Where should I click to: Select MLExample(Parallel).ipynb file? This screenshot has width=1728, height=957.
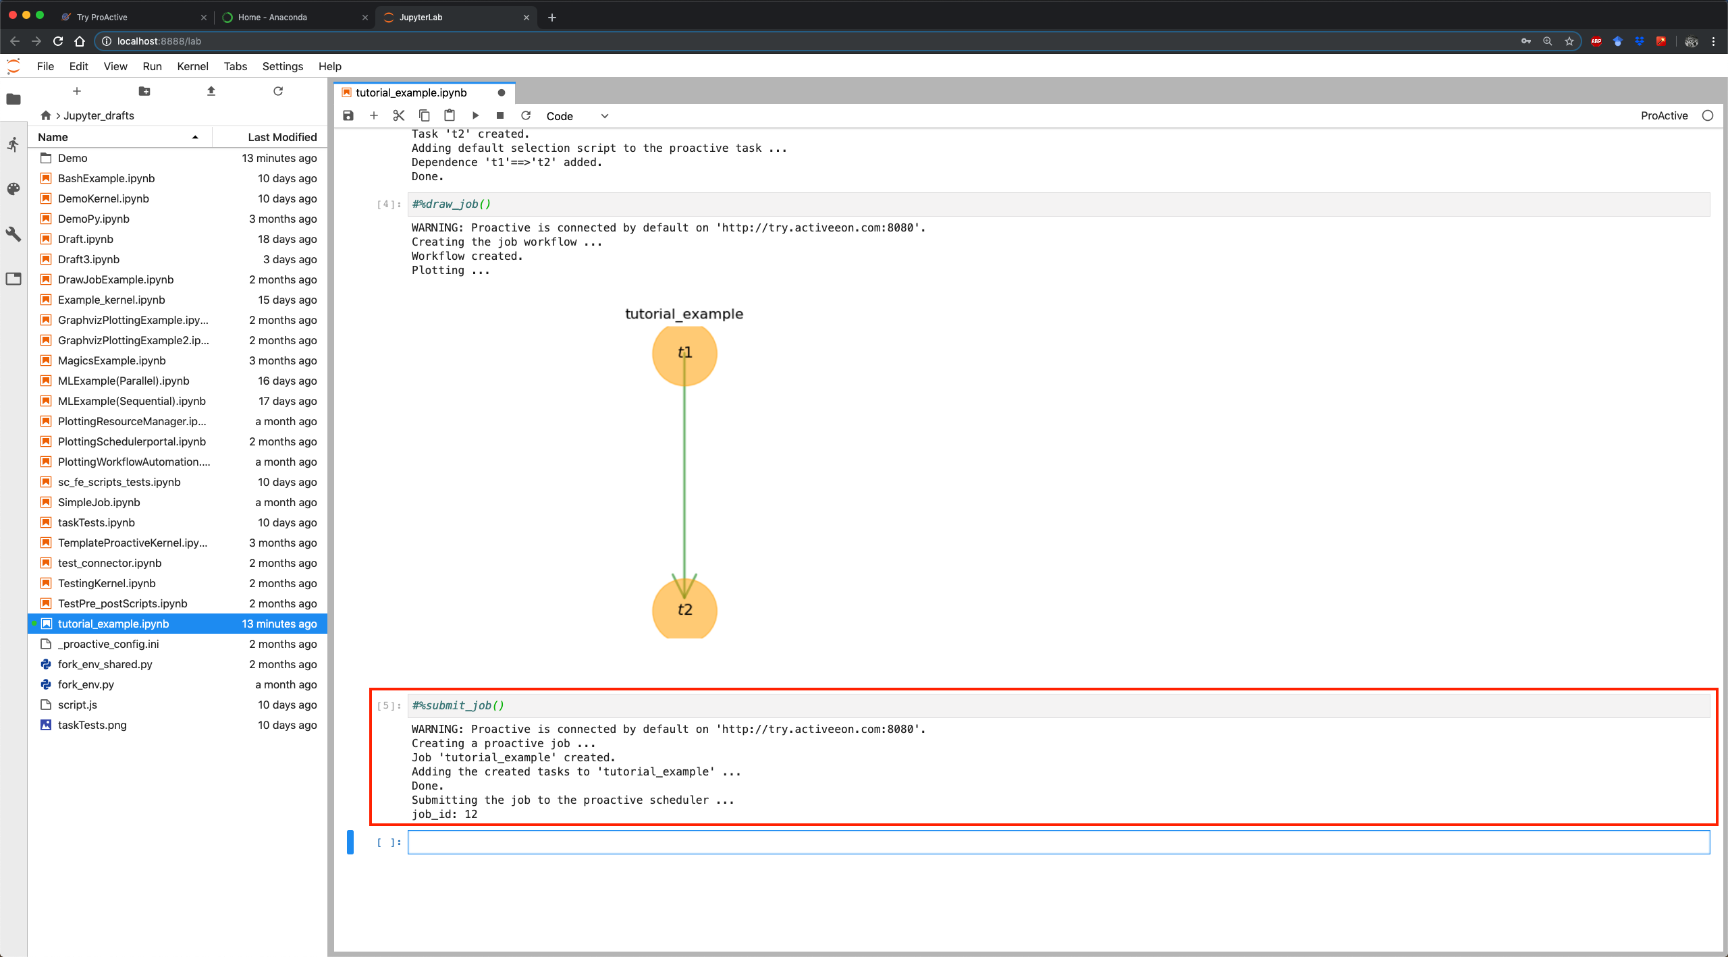[x=178, y=381]
